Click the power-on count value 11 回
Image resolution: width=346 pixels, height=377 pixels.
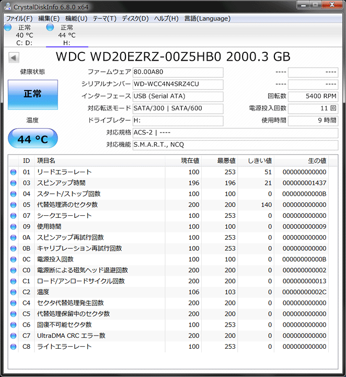pos(313,108)
